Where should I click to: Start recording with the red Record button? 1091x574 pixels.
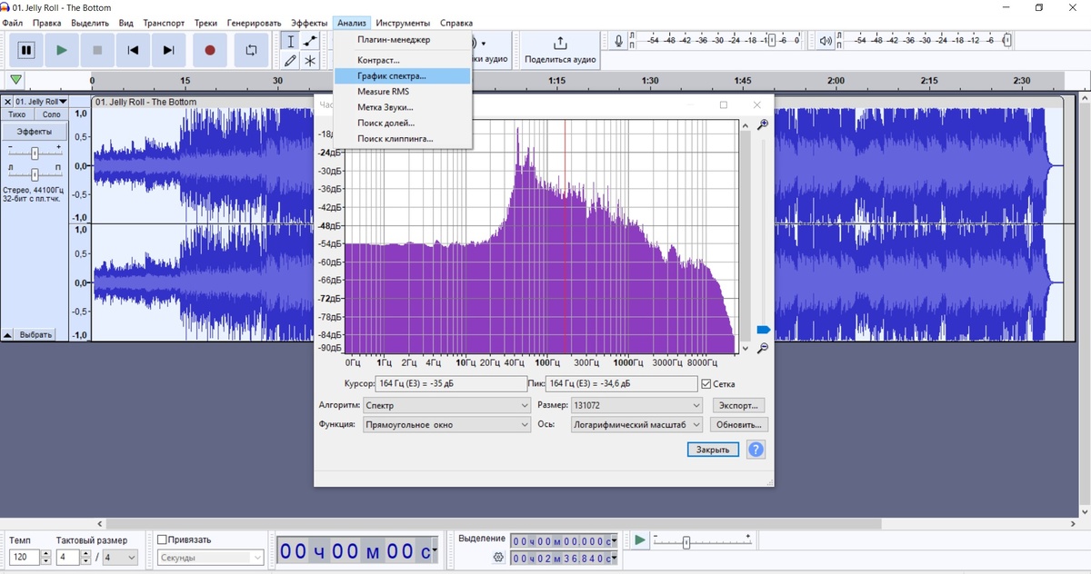click(210, 50)
